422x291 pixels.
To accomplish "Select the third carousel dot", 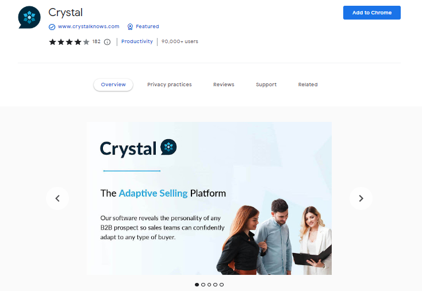I will (x=209, y=285).
